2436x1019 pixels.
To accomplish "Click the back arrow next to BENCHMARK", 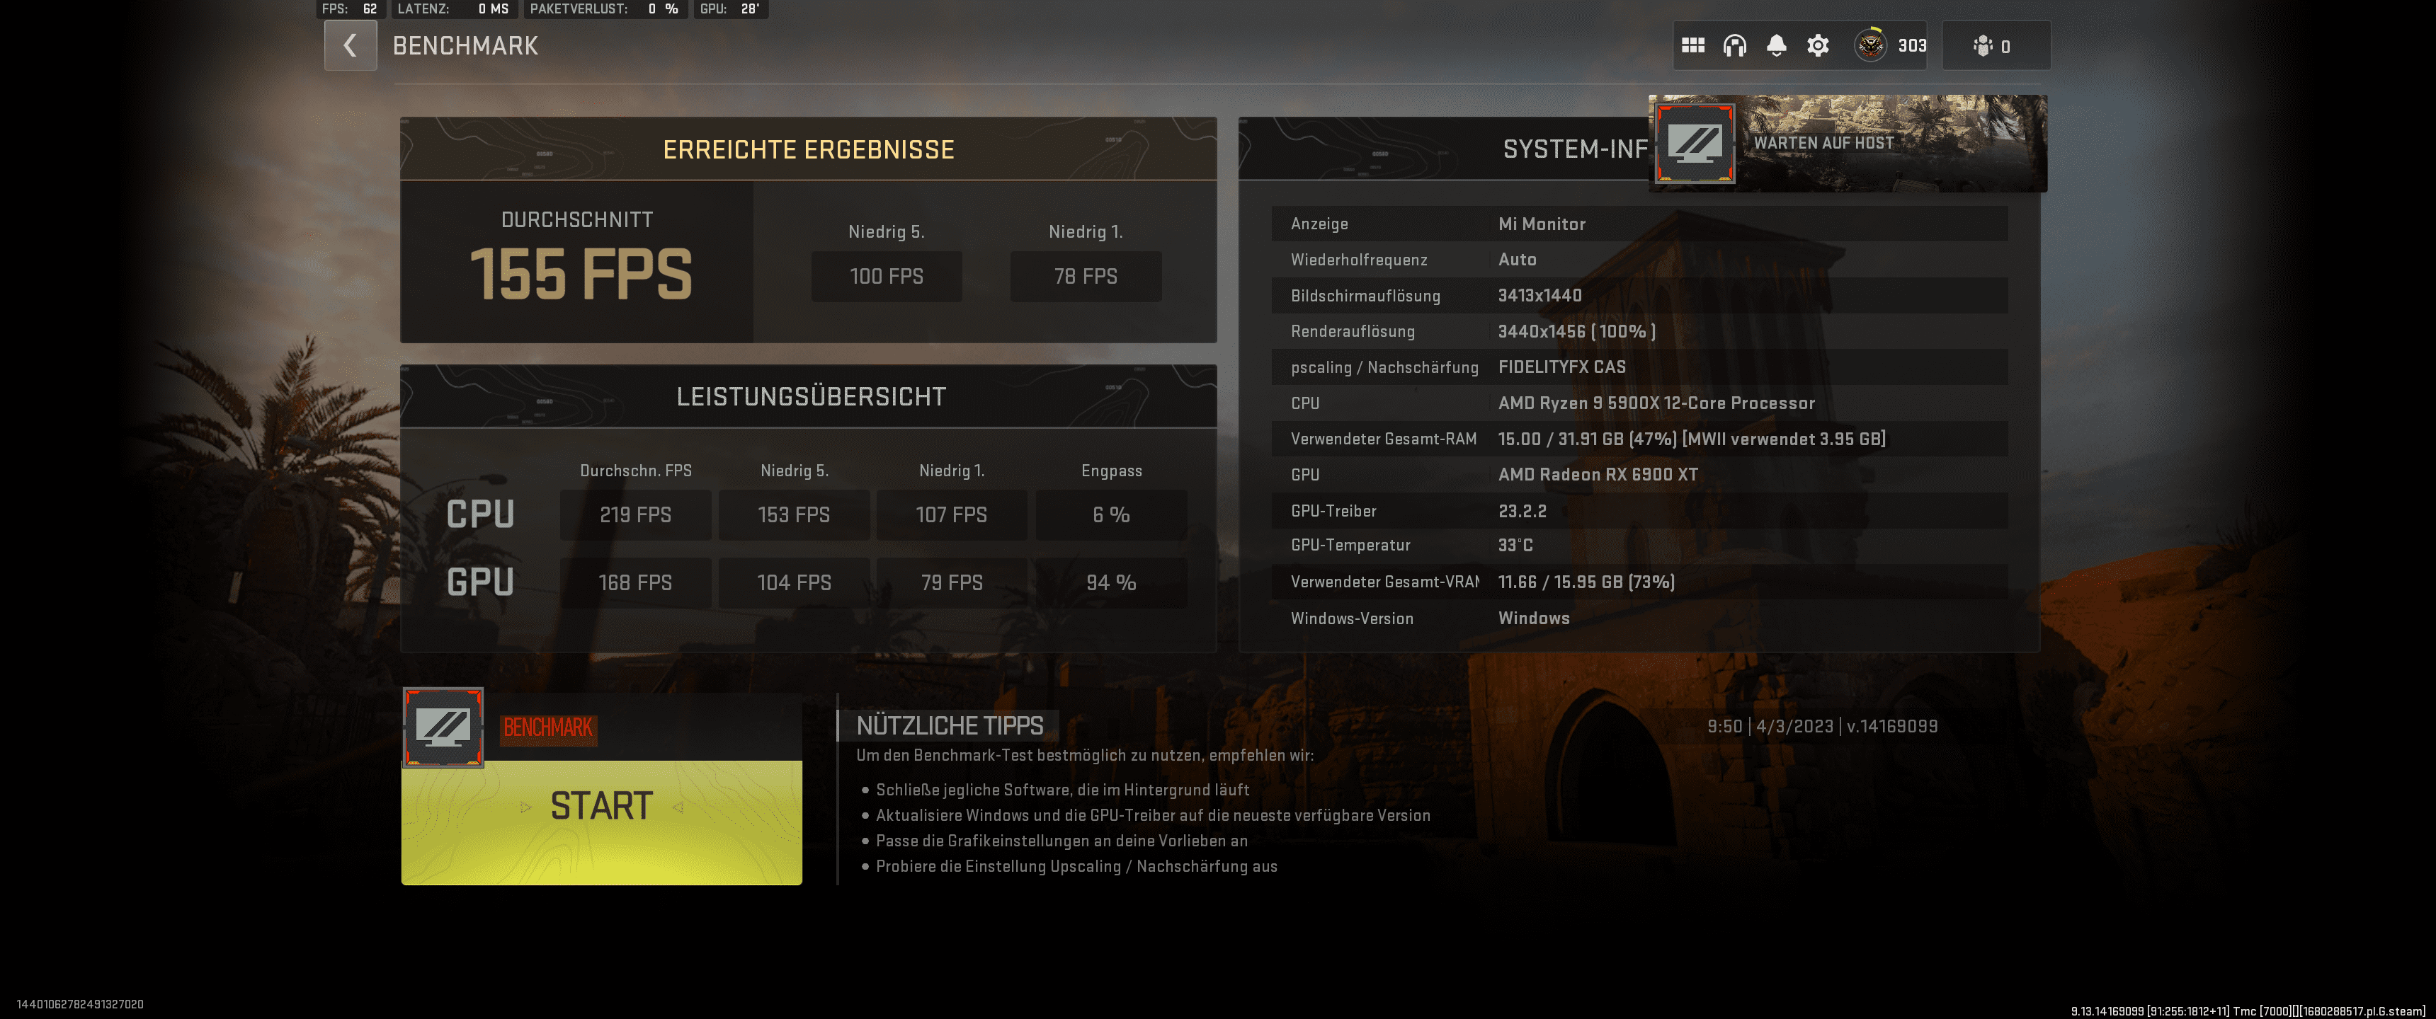I will [350, 45].
